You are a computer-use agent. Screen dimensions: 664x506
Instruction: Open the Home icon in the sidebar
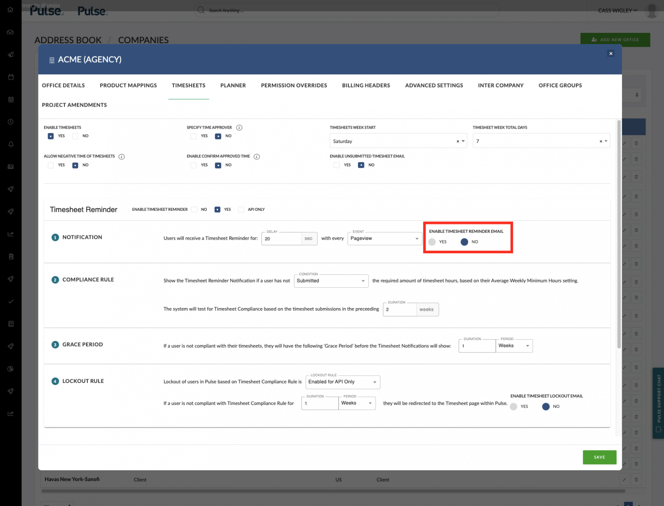point(10,10)
